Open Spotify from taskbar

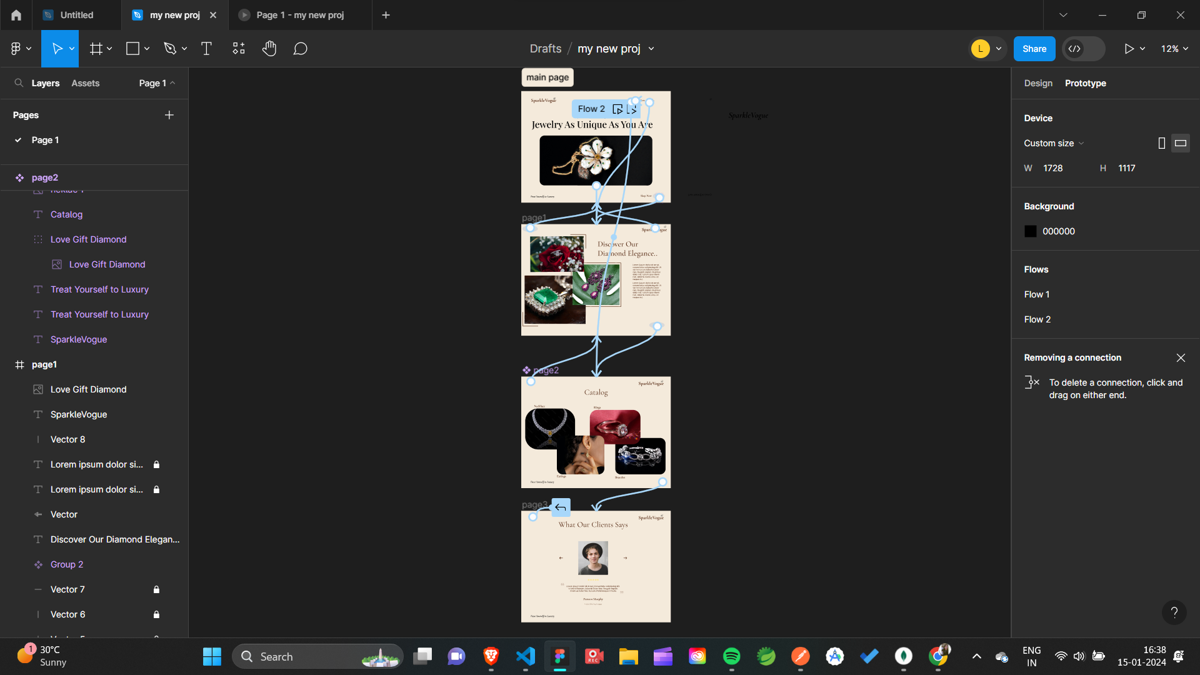click(x=731, y=656)
